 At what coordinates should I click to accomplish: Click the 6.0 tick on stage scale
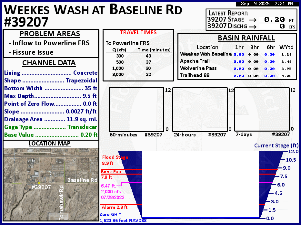coord(281,185)
